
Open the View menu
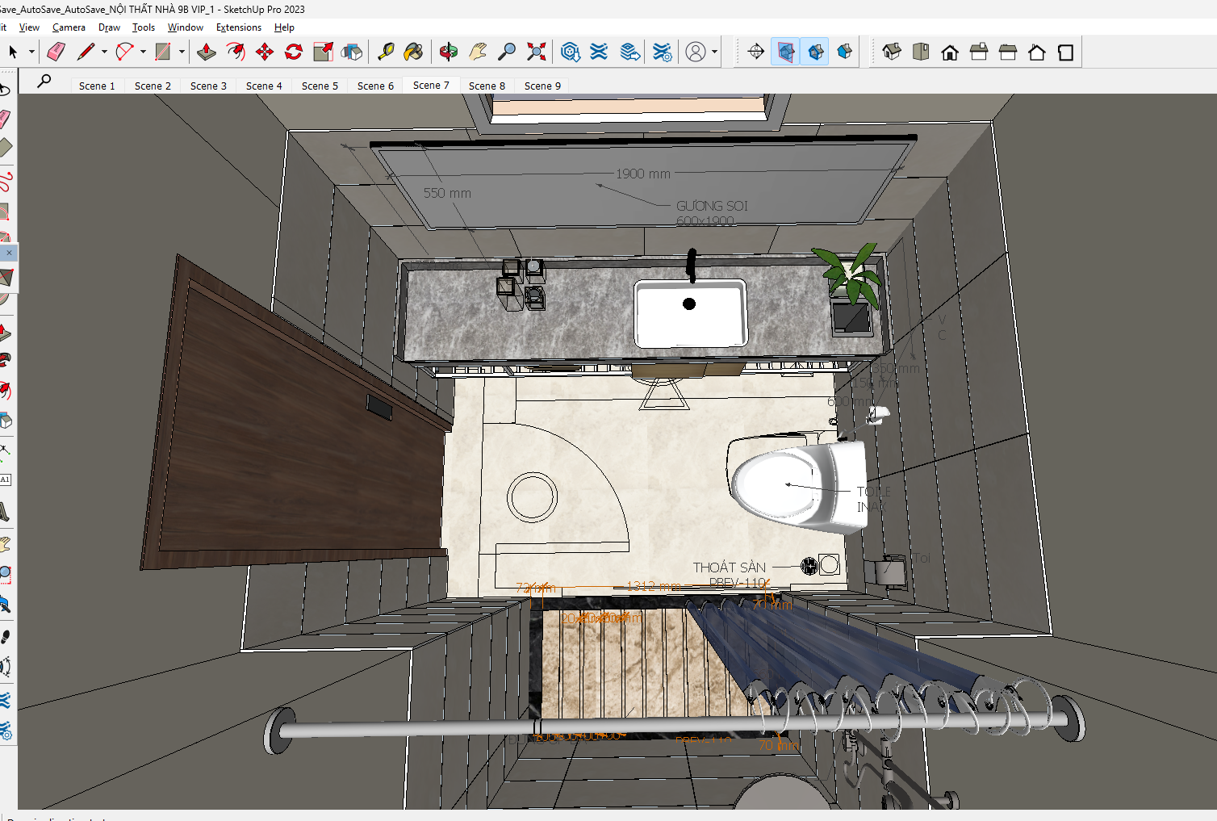(x=29, y=27)
